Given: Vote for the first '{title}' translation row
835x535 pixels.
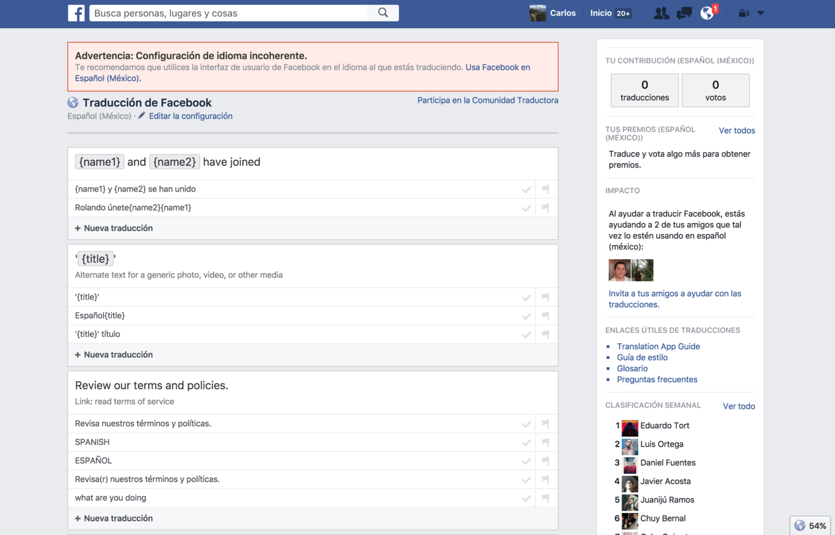Looking at the screenshot, I should pos(526,297).
